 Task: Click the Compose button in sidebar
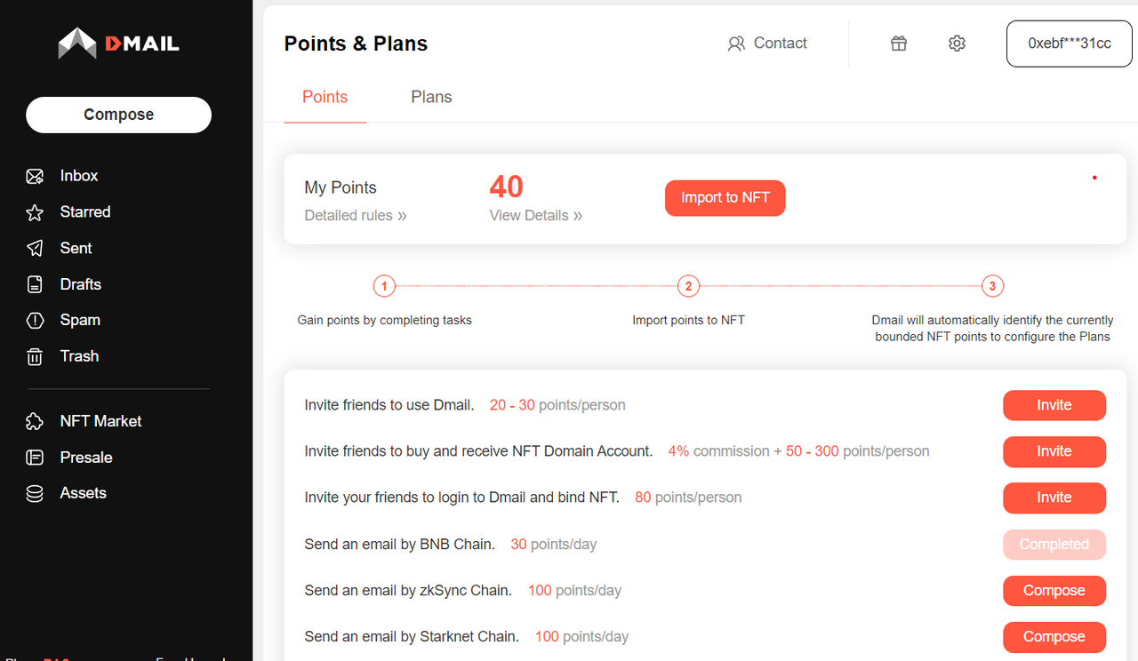119,115
